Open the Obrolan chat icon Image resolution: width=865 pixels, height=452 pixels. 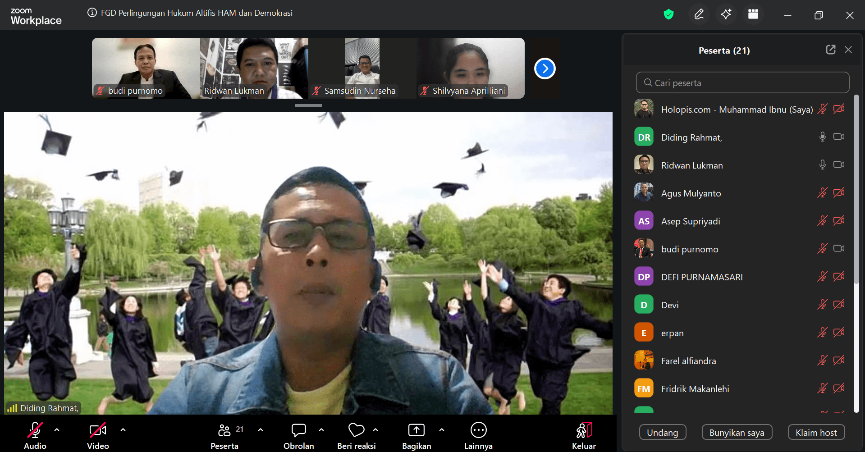(x=298, y=430)
